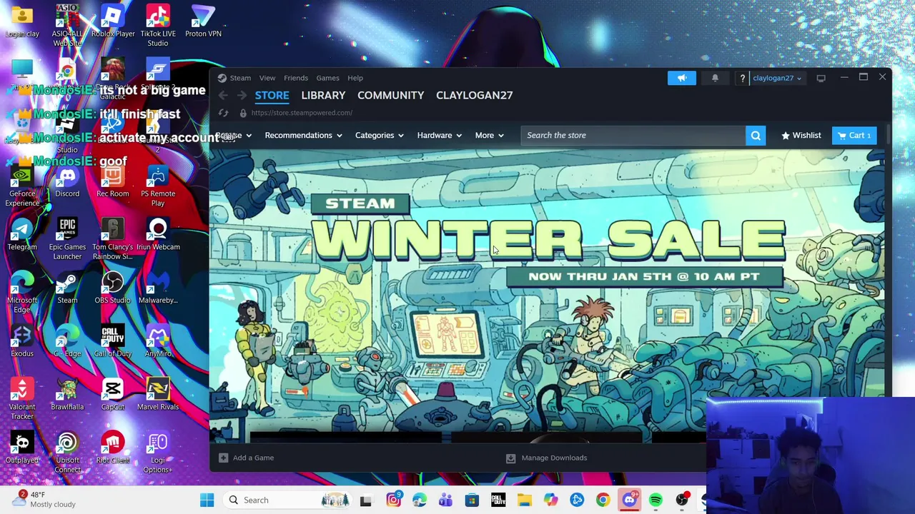
Task: Open Google Chrome from the taskbar
Action: tap(603, 500)
